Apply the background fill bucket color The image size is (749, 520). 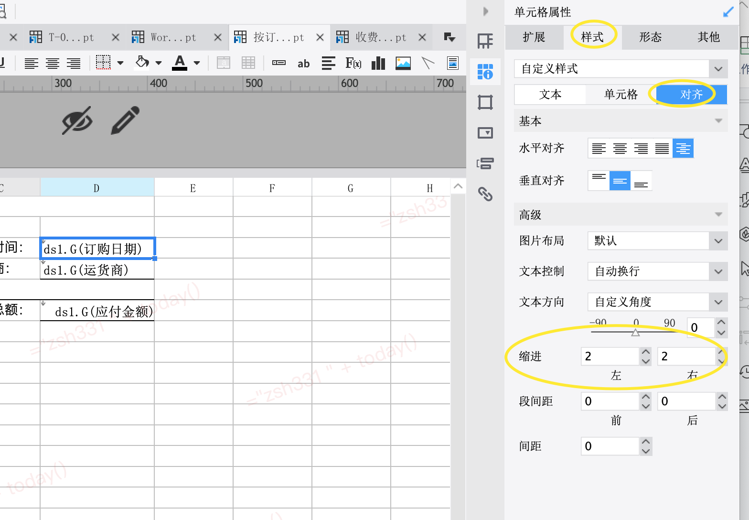(142, 62)
